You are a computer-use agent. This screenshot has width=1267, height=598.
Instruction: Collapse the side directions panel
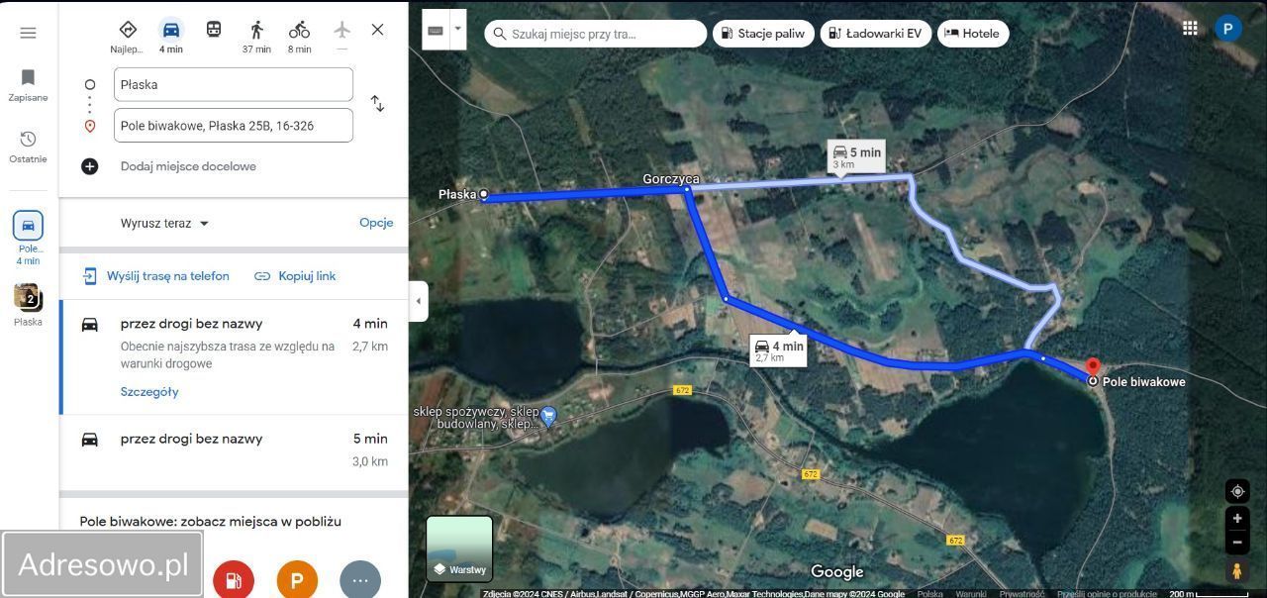pos(419,301)
